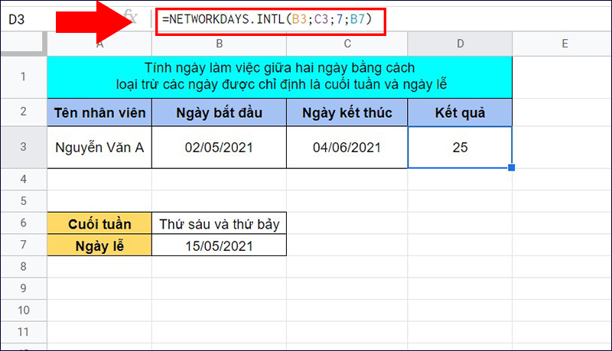
Task: Select the column C header
Action: tap(347, 44)
